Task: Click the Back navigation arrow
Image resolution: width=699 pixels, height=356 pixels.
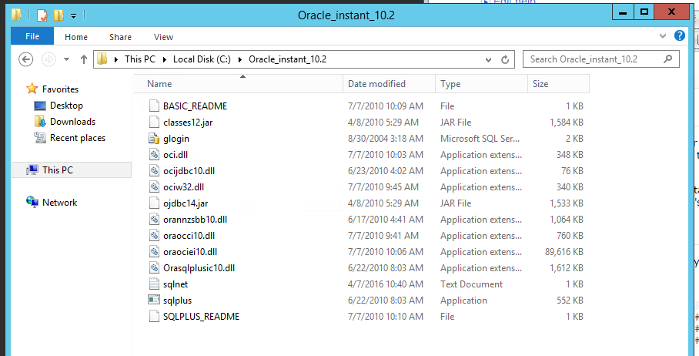Action: 25,59
